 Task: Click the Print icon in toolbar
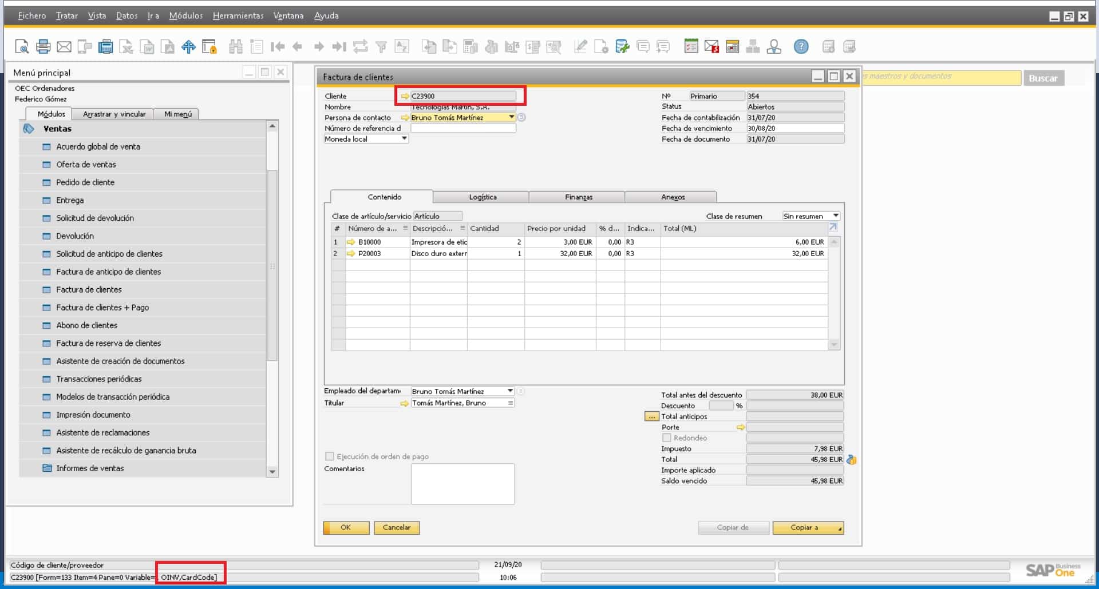(43, 47)
